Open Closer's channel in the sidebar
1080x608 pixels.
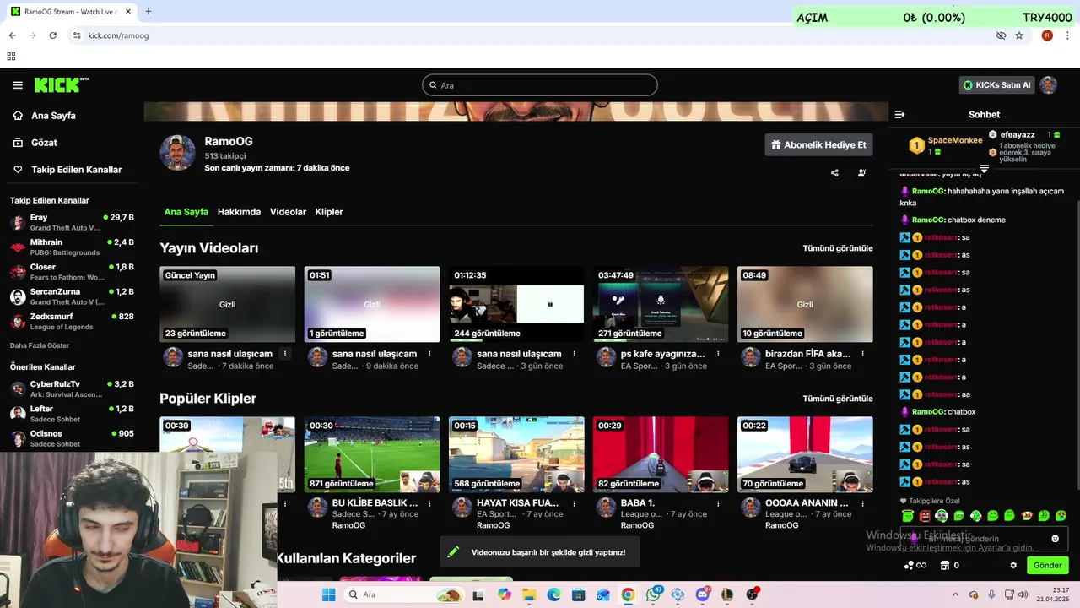tap(72, 272)
